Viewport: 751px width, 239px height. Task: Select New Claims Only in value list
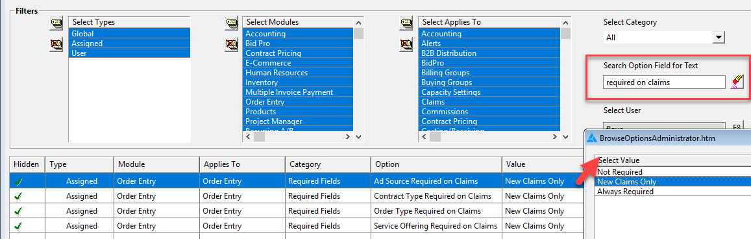(x=673, y=182)
